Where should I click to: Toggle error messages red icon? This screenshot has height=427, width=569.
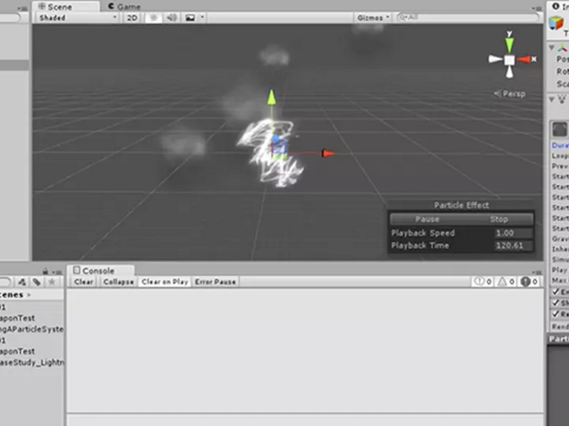(x=529, y=282)
